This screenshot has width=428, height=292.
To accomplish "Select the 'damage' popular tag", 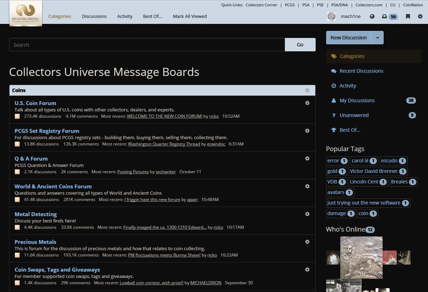I will click(x=341, y=213).
